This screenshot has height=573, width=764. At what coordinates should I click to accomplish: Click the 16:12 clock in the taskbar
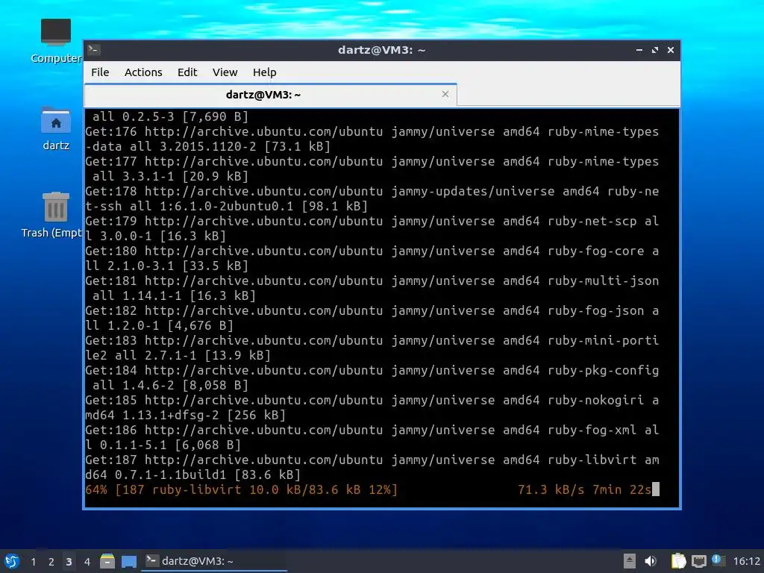(x=746, y=561)
